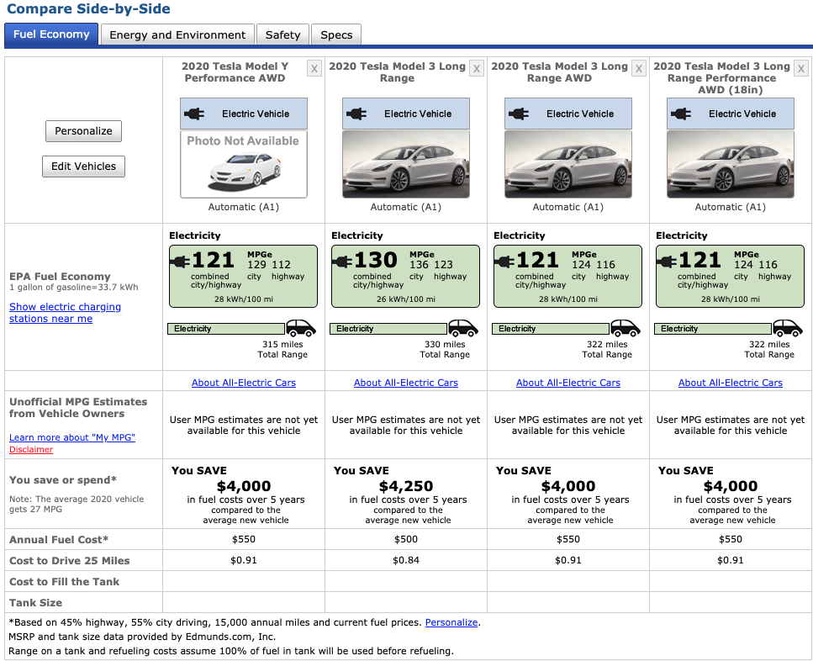
Task: Click MPGe plug icon in Performance AWD (18in) column
Action: 667,262
